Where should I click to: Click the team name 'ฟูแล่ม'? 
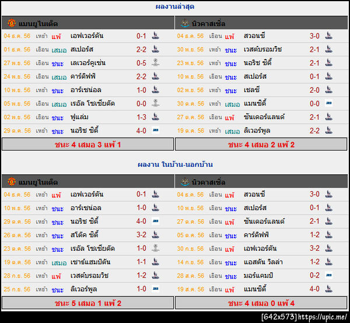pyautogui.click(x=79, y=117)
